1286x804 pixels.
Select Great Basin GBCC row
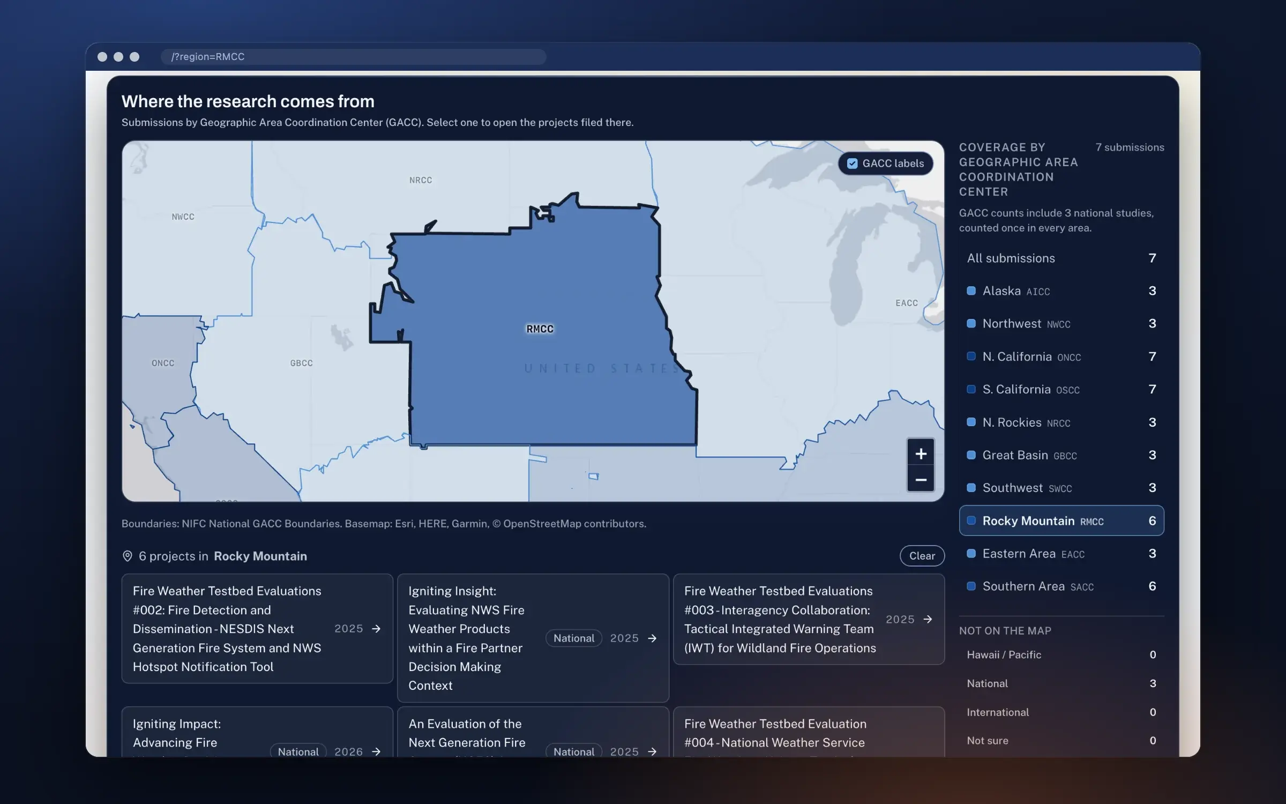pos(1061,455)
